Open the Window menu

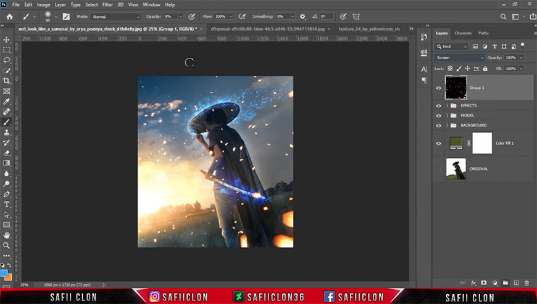pos(151,5)
